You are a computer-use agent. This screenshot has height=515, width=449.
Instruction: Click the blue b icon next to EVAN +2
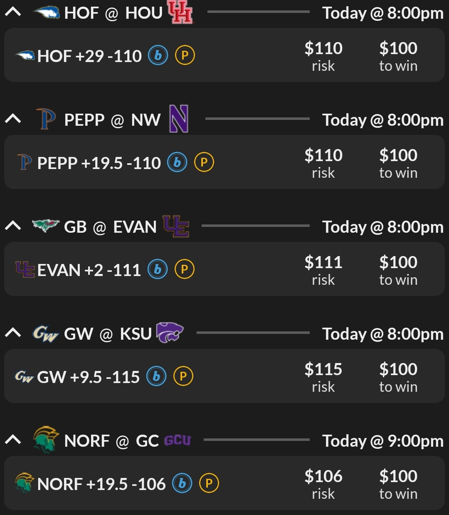pyautogui.click(x=158, y=269)
